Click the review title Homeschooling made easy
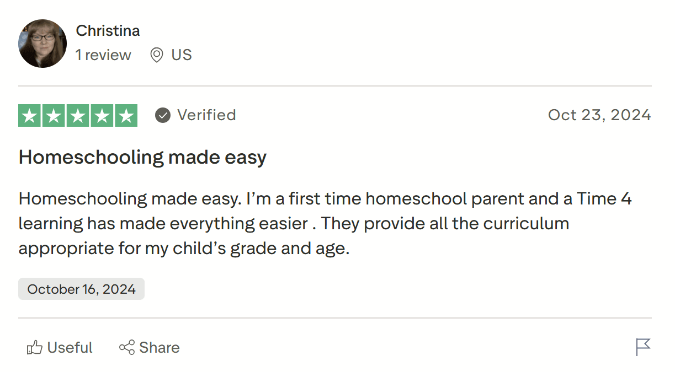 pos(142,157)
